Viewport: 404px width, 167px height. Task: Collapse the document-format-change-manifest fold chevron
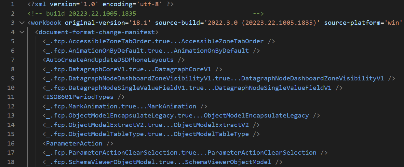pos(22,32)
